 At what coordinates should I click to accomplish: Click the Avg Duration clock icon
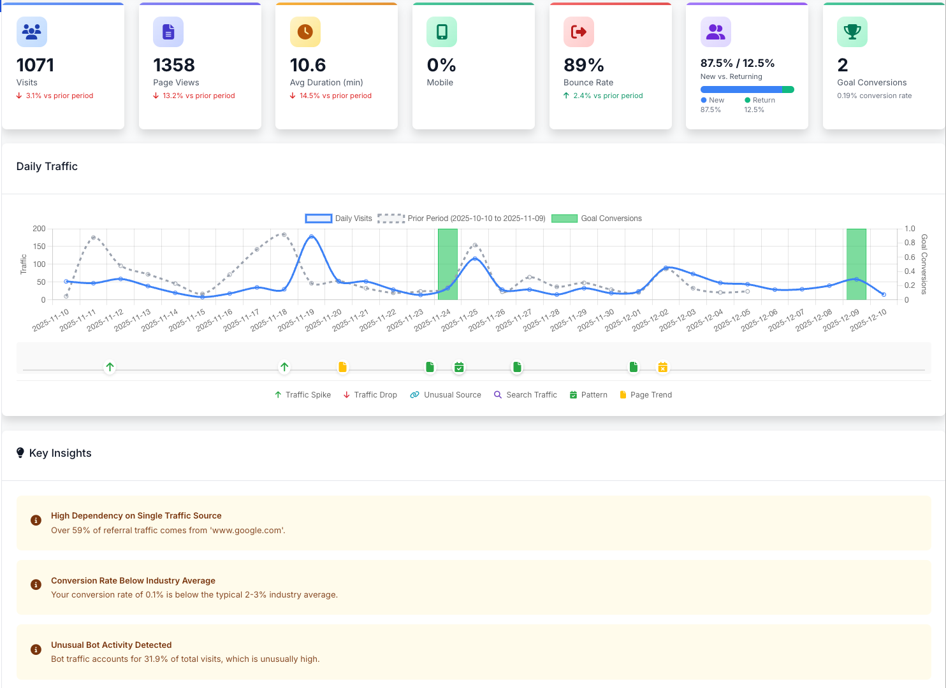(305, 31)
